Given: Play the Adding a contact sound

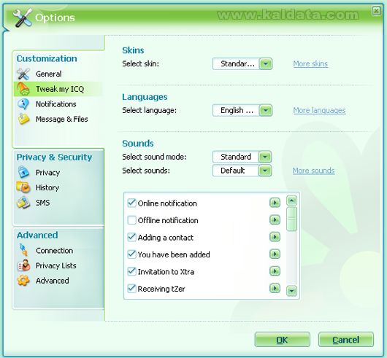Looking at the screenshot, I should click(275, 237).
